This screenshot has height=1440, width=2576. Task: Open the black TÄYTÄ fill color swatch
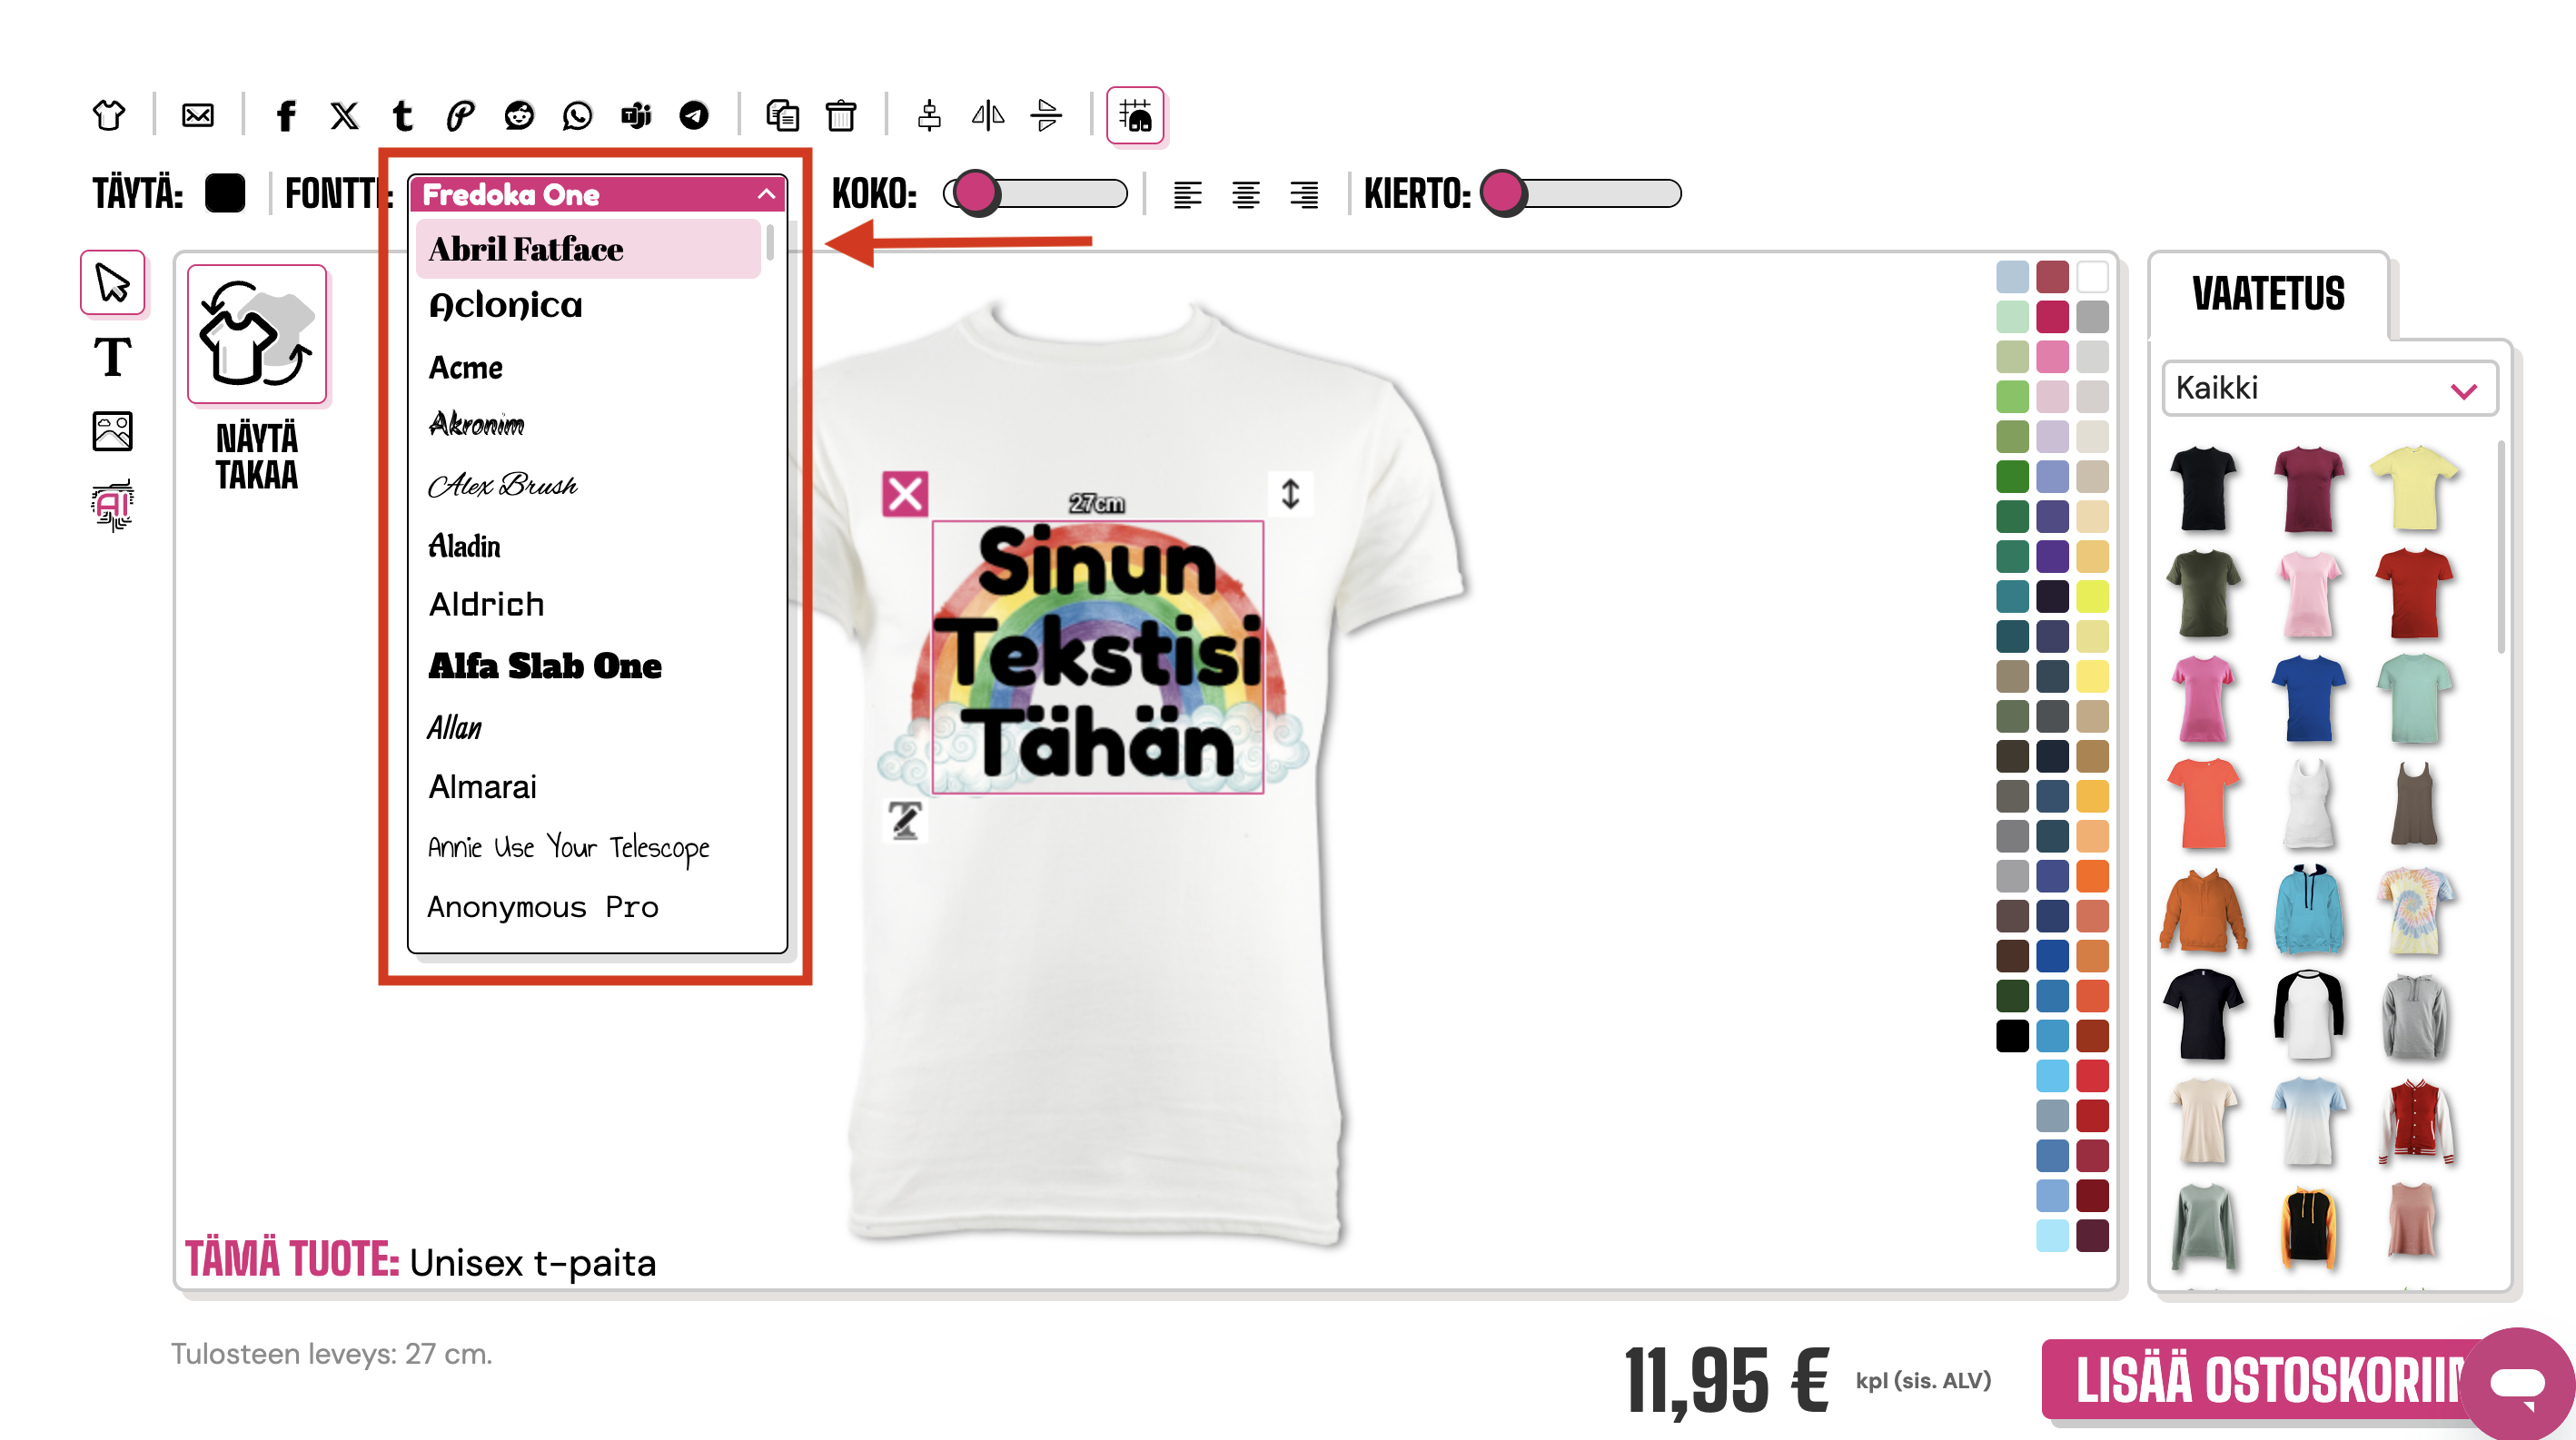224,194
